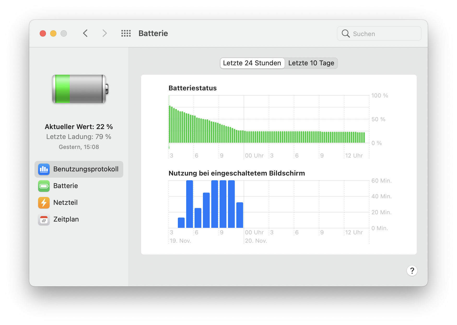Image resolution: width=457 pixels, height=325 pixels.
Task: Click the shortest blue usage bar
Action: pos(181,223)
